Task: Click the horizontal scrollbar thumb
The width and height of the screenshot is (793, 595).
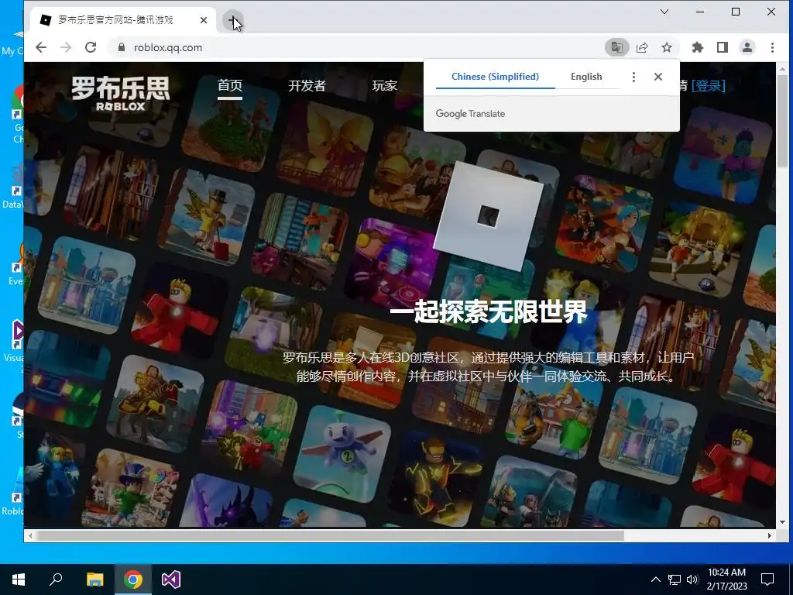Action: pyautogui.click(x=330, y=535)
